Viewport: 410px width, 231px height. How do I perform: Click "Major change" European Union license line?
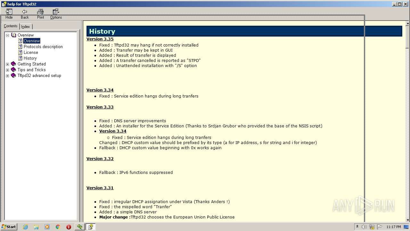tap(167, 217)
